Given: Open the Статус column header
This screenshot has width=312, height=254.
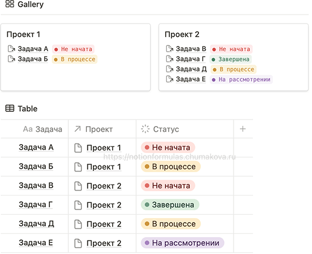Looking at the screenshot, I should click(x=185, y=129).
